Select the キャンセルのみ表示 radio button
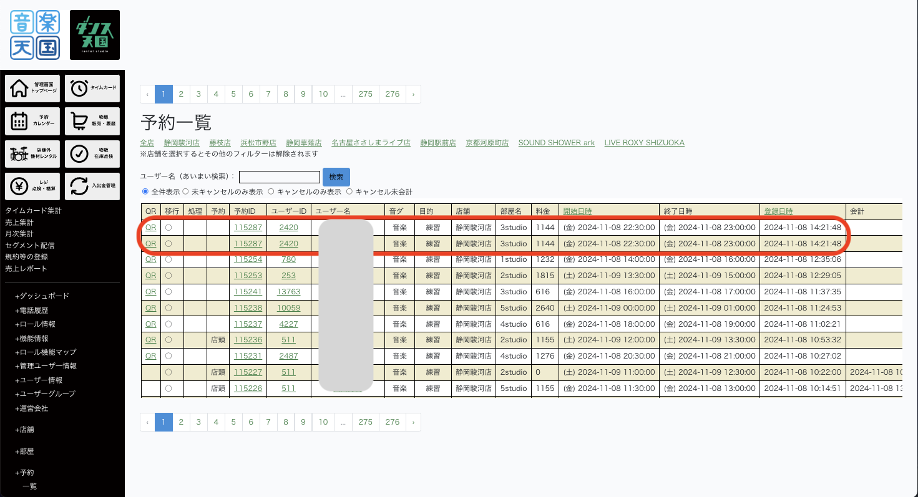918x497 pixels. pos(271,191)
